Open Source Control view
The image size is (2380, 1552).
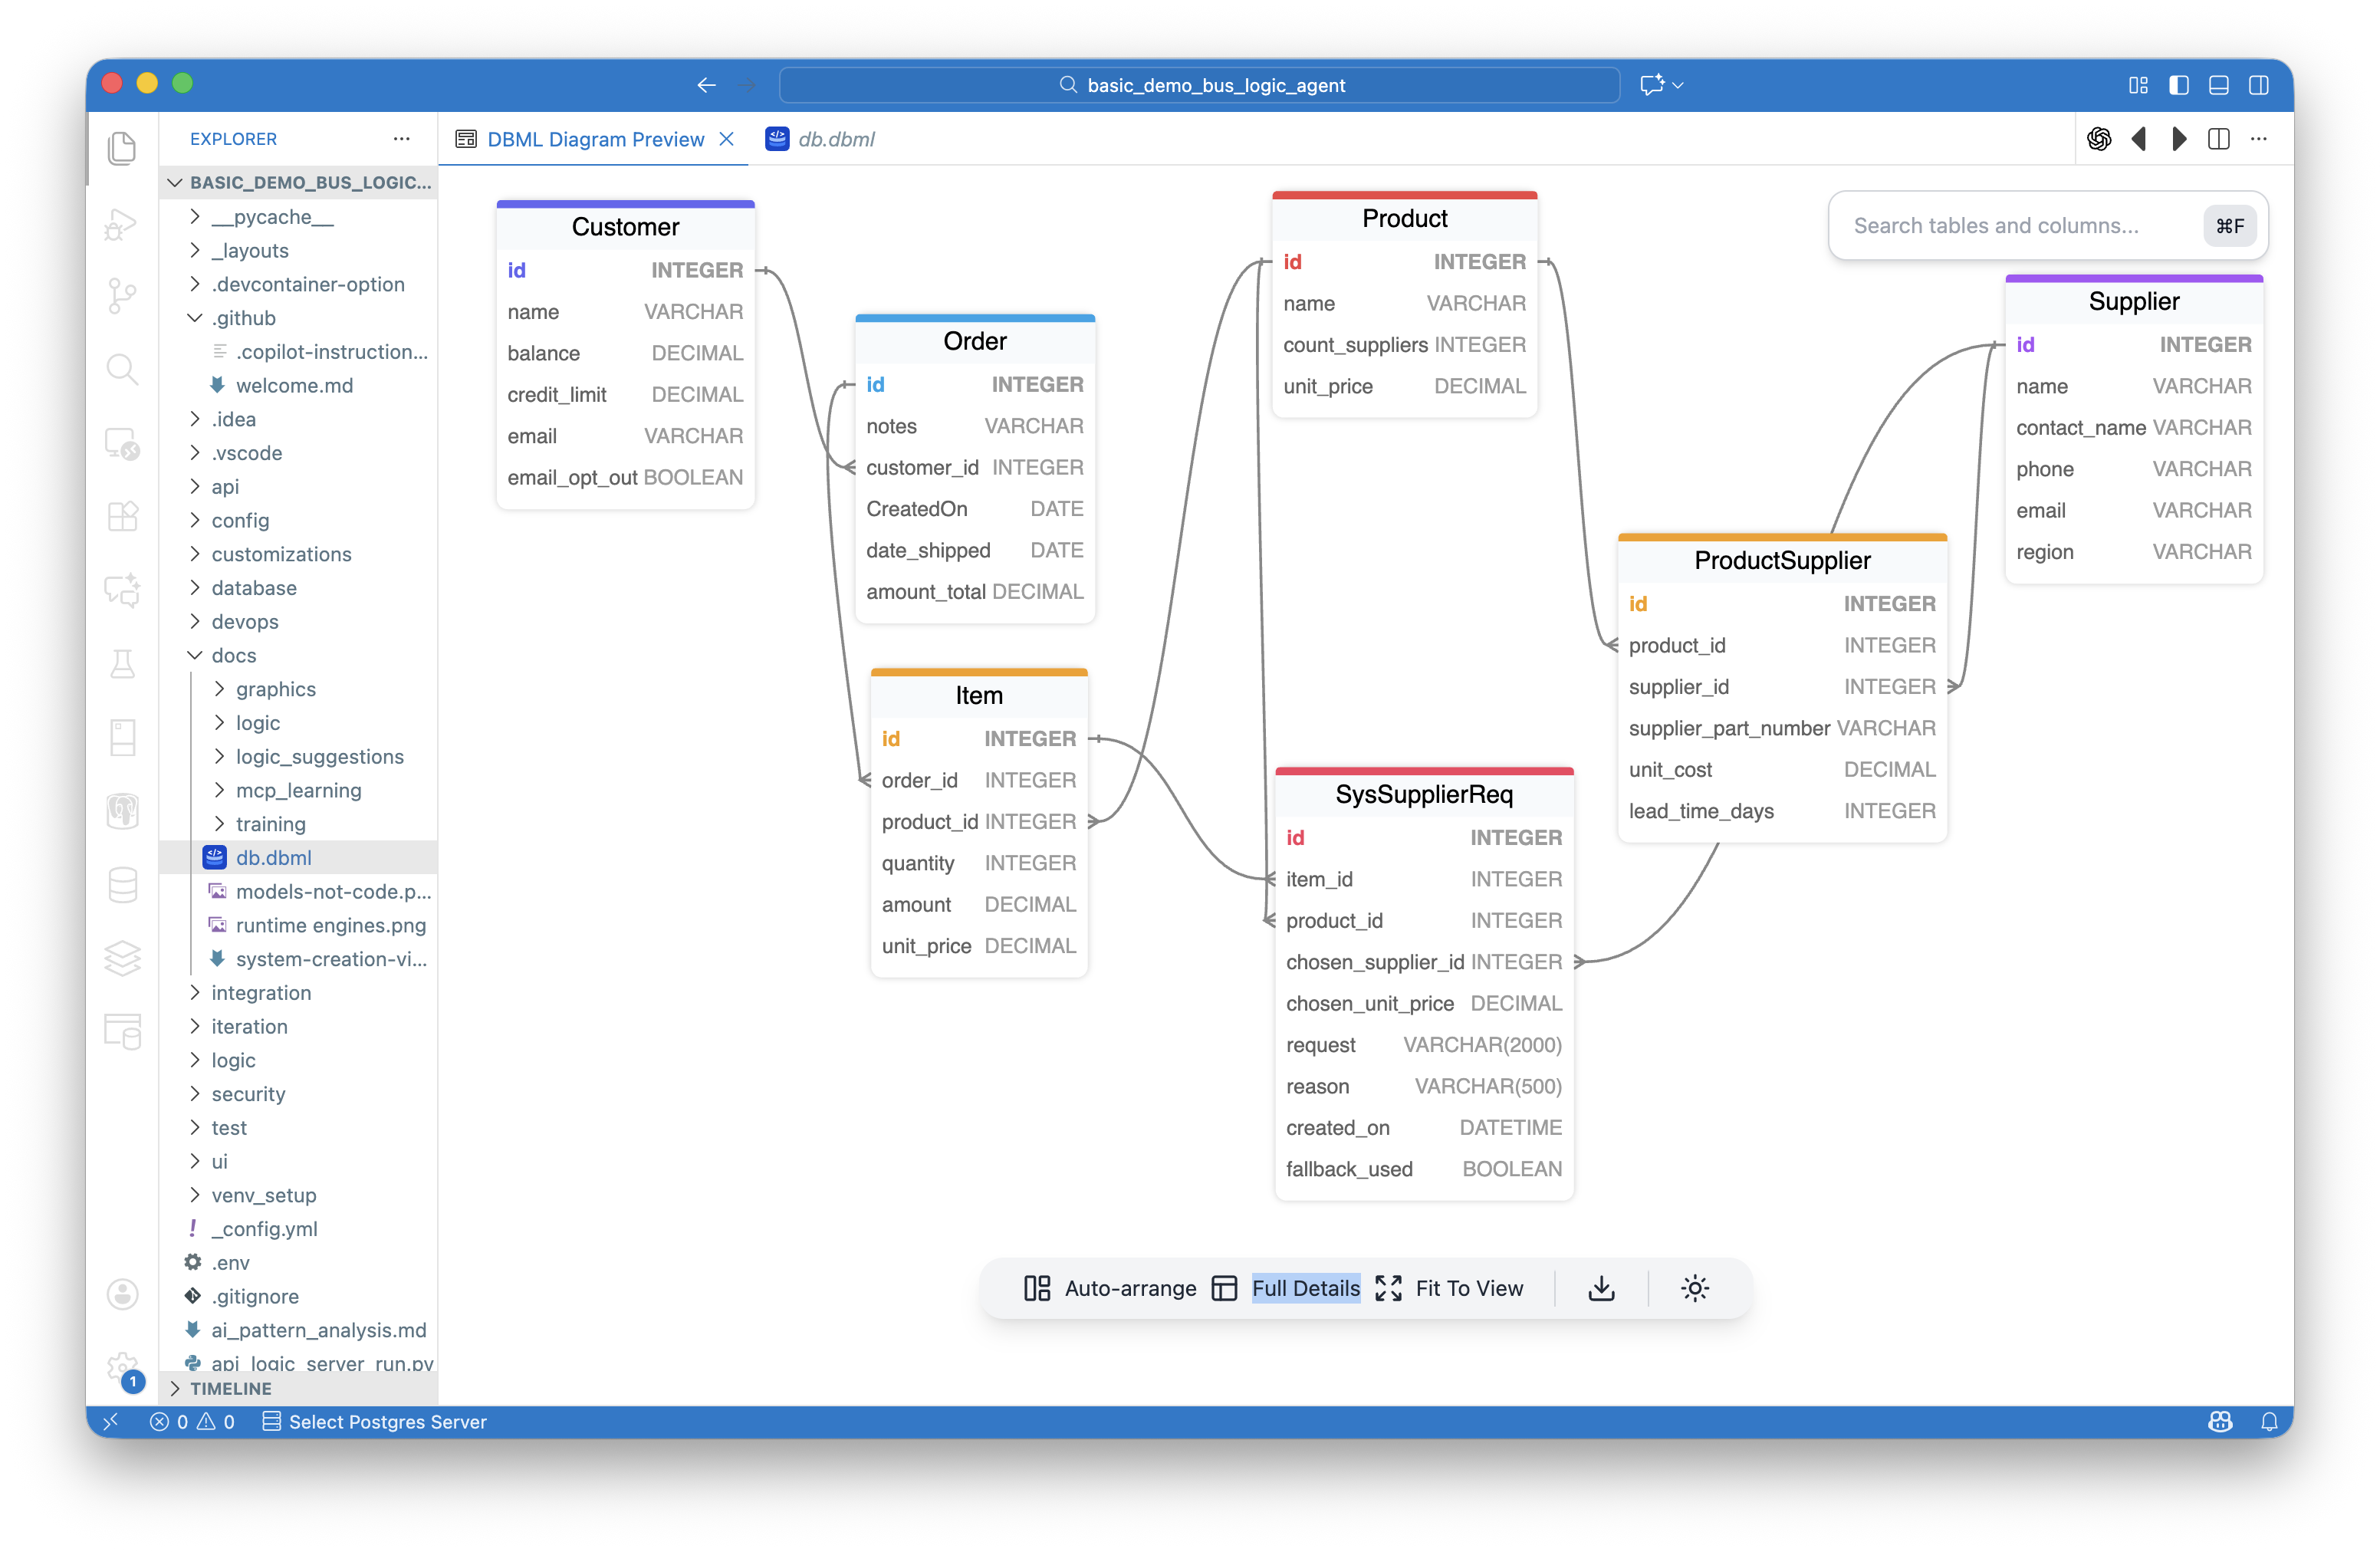click(x=122, y=296)
